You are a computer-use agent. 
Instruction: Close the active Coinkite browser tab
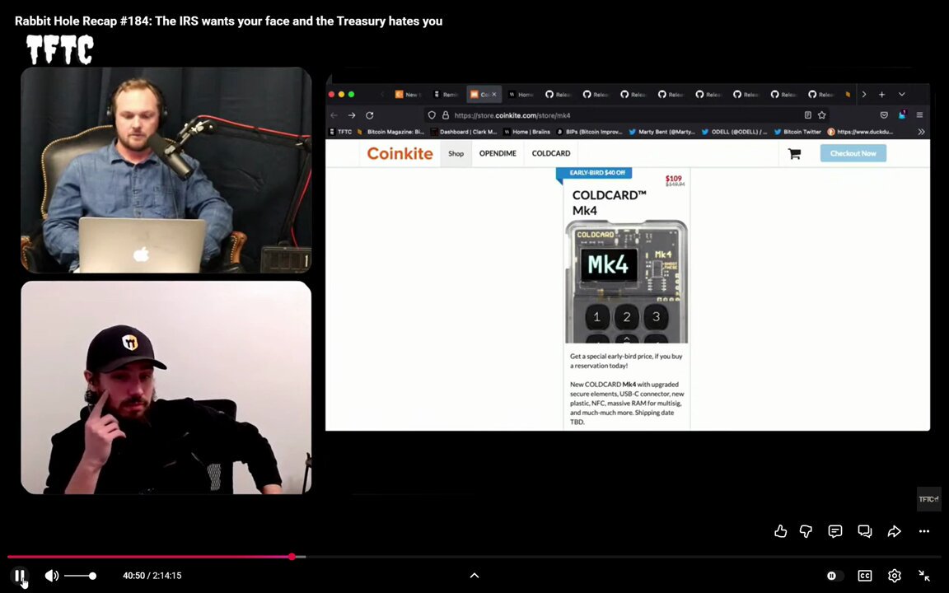[494, 95]
